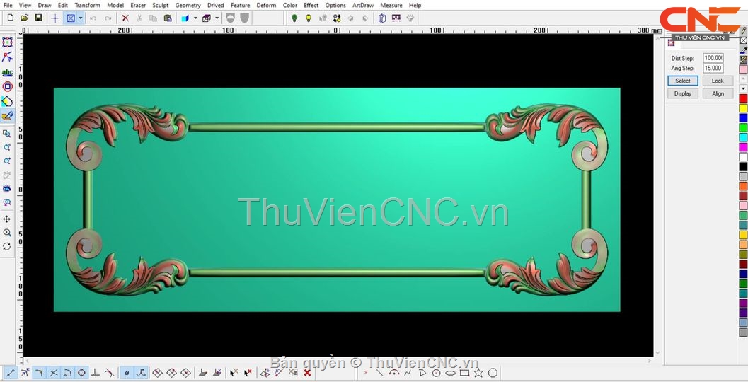Select the node selection tool in left toolbar
This screenshot has height=382, width=748.
point(7,57)
